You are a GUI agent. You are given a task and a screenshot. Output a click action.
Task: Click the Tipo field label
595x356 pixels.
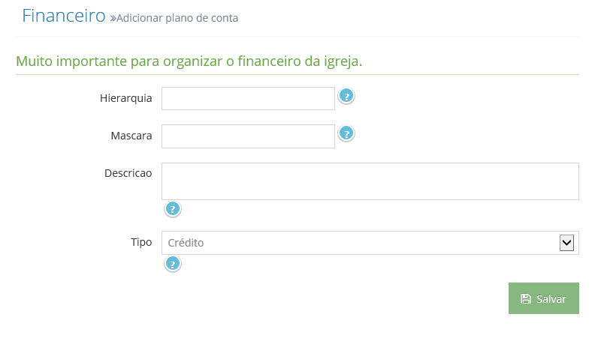pyautogui.click(x=141, y=242)
